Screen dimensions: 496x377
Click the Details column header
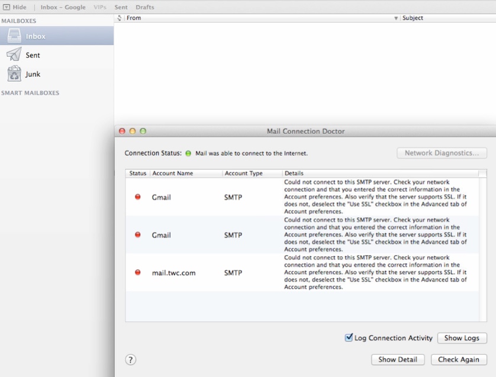pyautogui.click(x=294, y=173)
